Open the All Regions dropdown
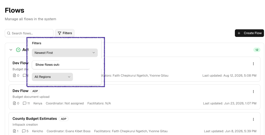This screenshot has height=135, width=265. 52,77
